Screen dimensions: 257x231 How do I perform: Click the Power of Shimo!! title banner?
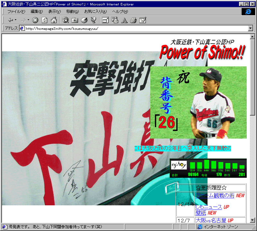click(202, 52)
